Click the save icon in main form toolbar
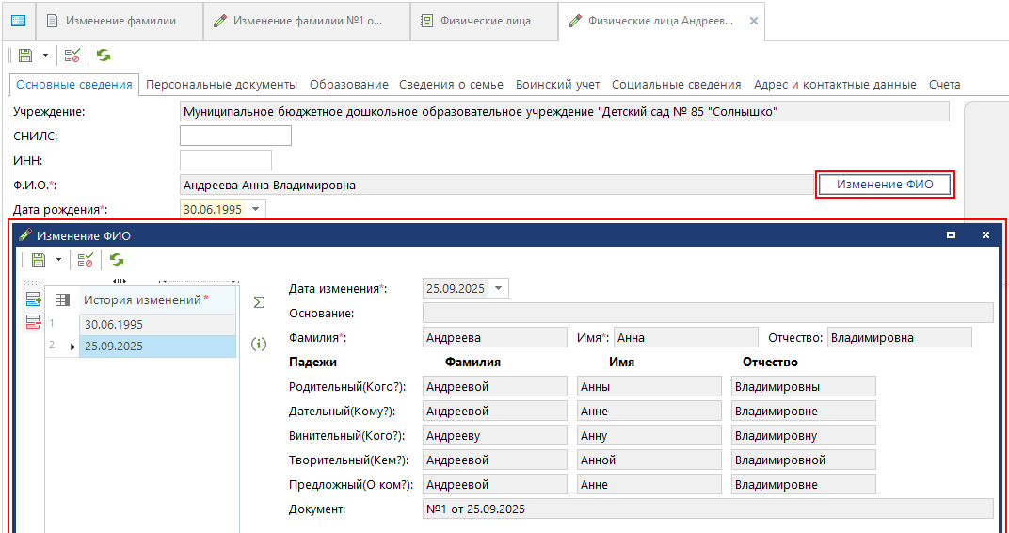The height and width of the screenshot is (533, 1009). click(25, 56)
